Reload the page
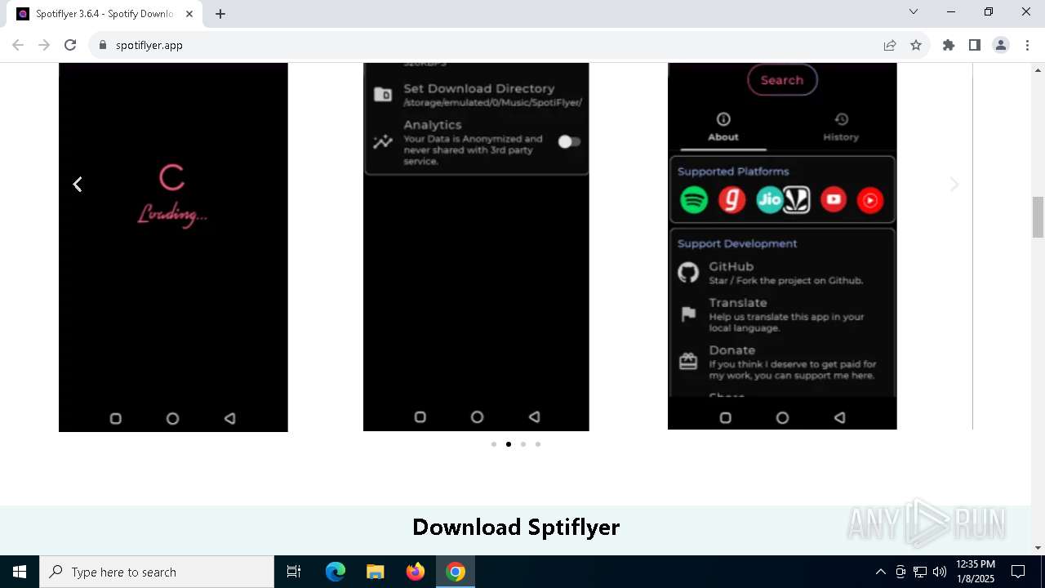1045x588 pixels. click(70, 45)
